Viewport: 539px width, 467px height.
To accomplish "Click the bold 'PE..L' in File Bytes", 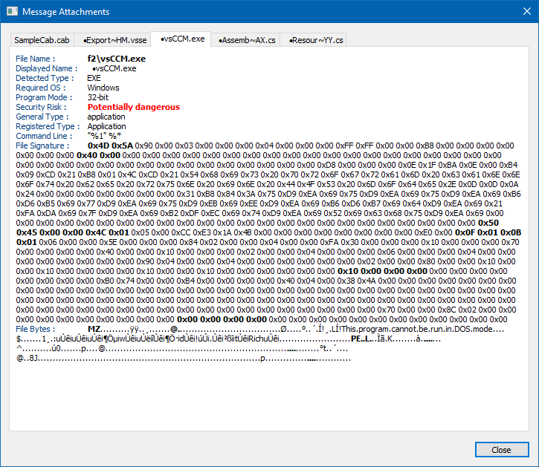I will coord(361,339).
